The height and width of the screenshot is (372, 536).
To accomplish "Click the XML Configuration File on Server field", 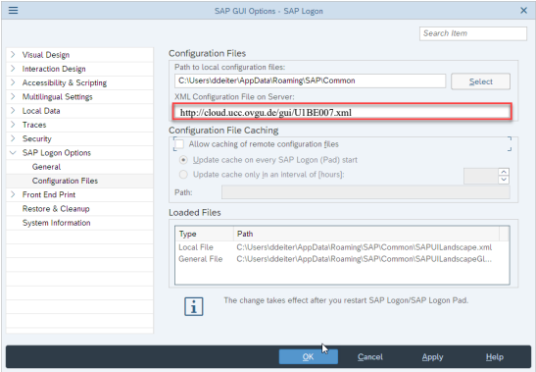I will [342, 112].
